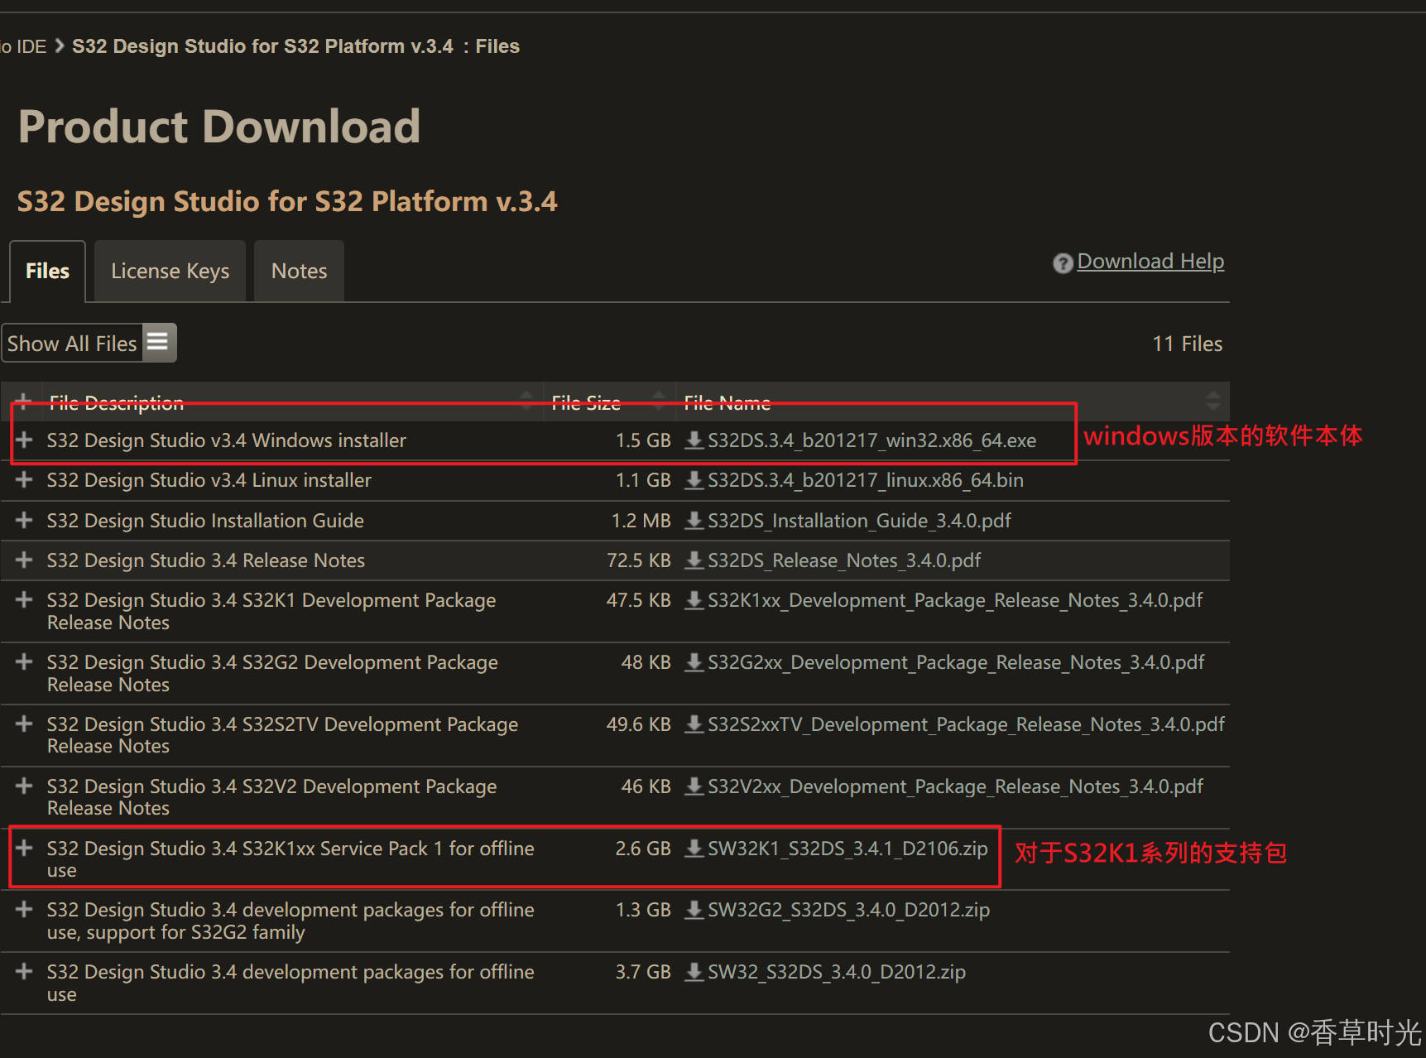Click the 11 Files count text
Screen dimensions: 1426x1058
pos(1187,344)
